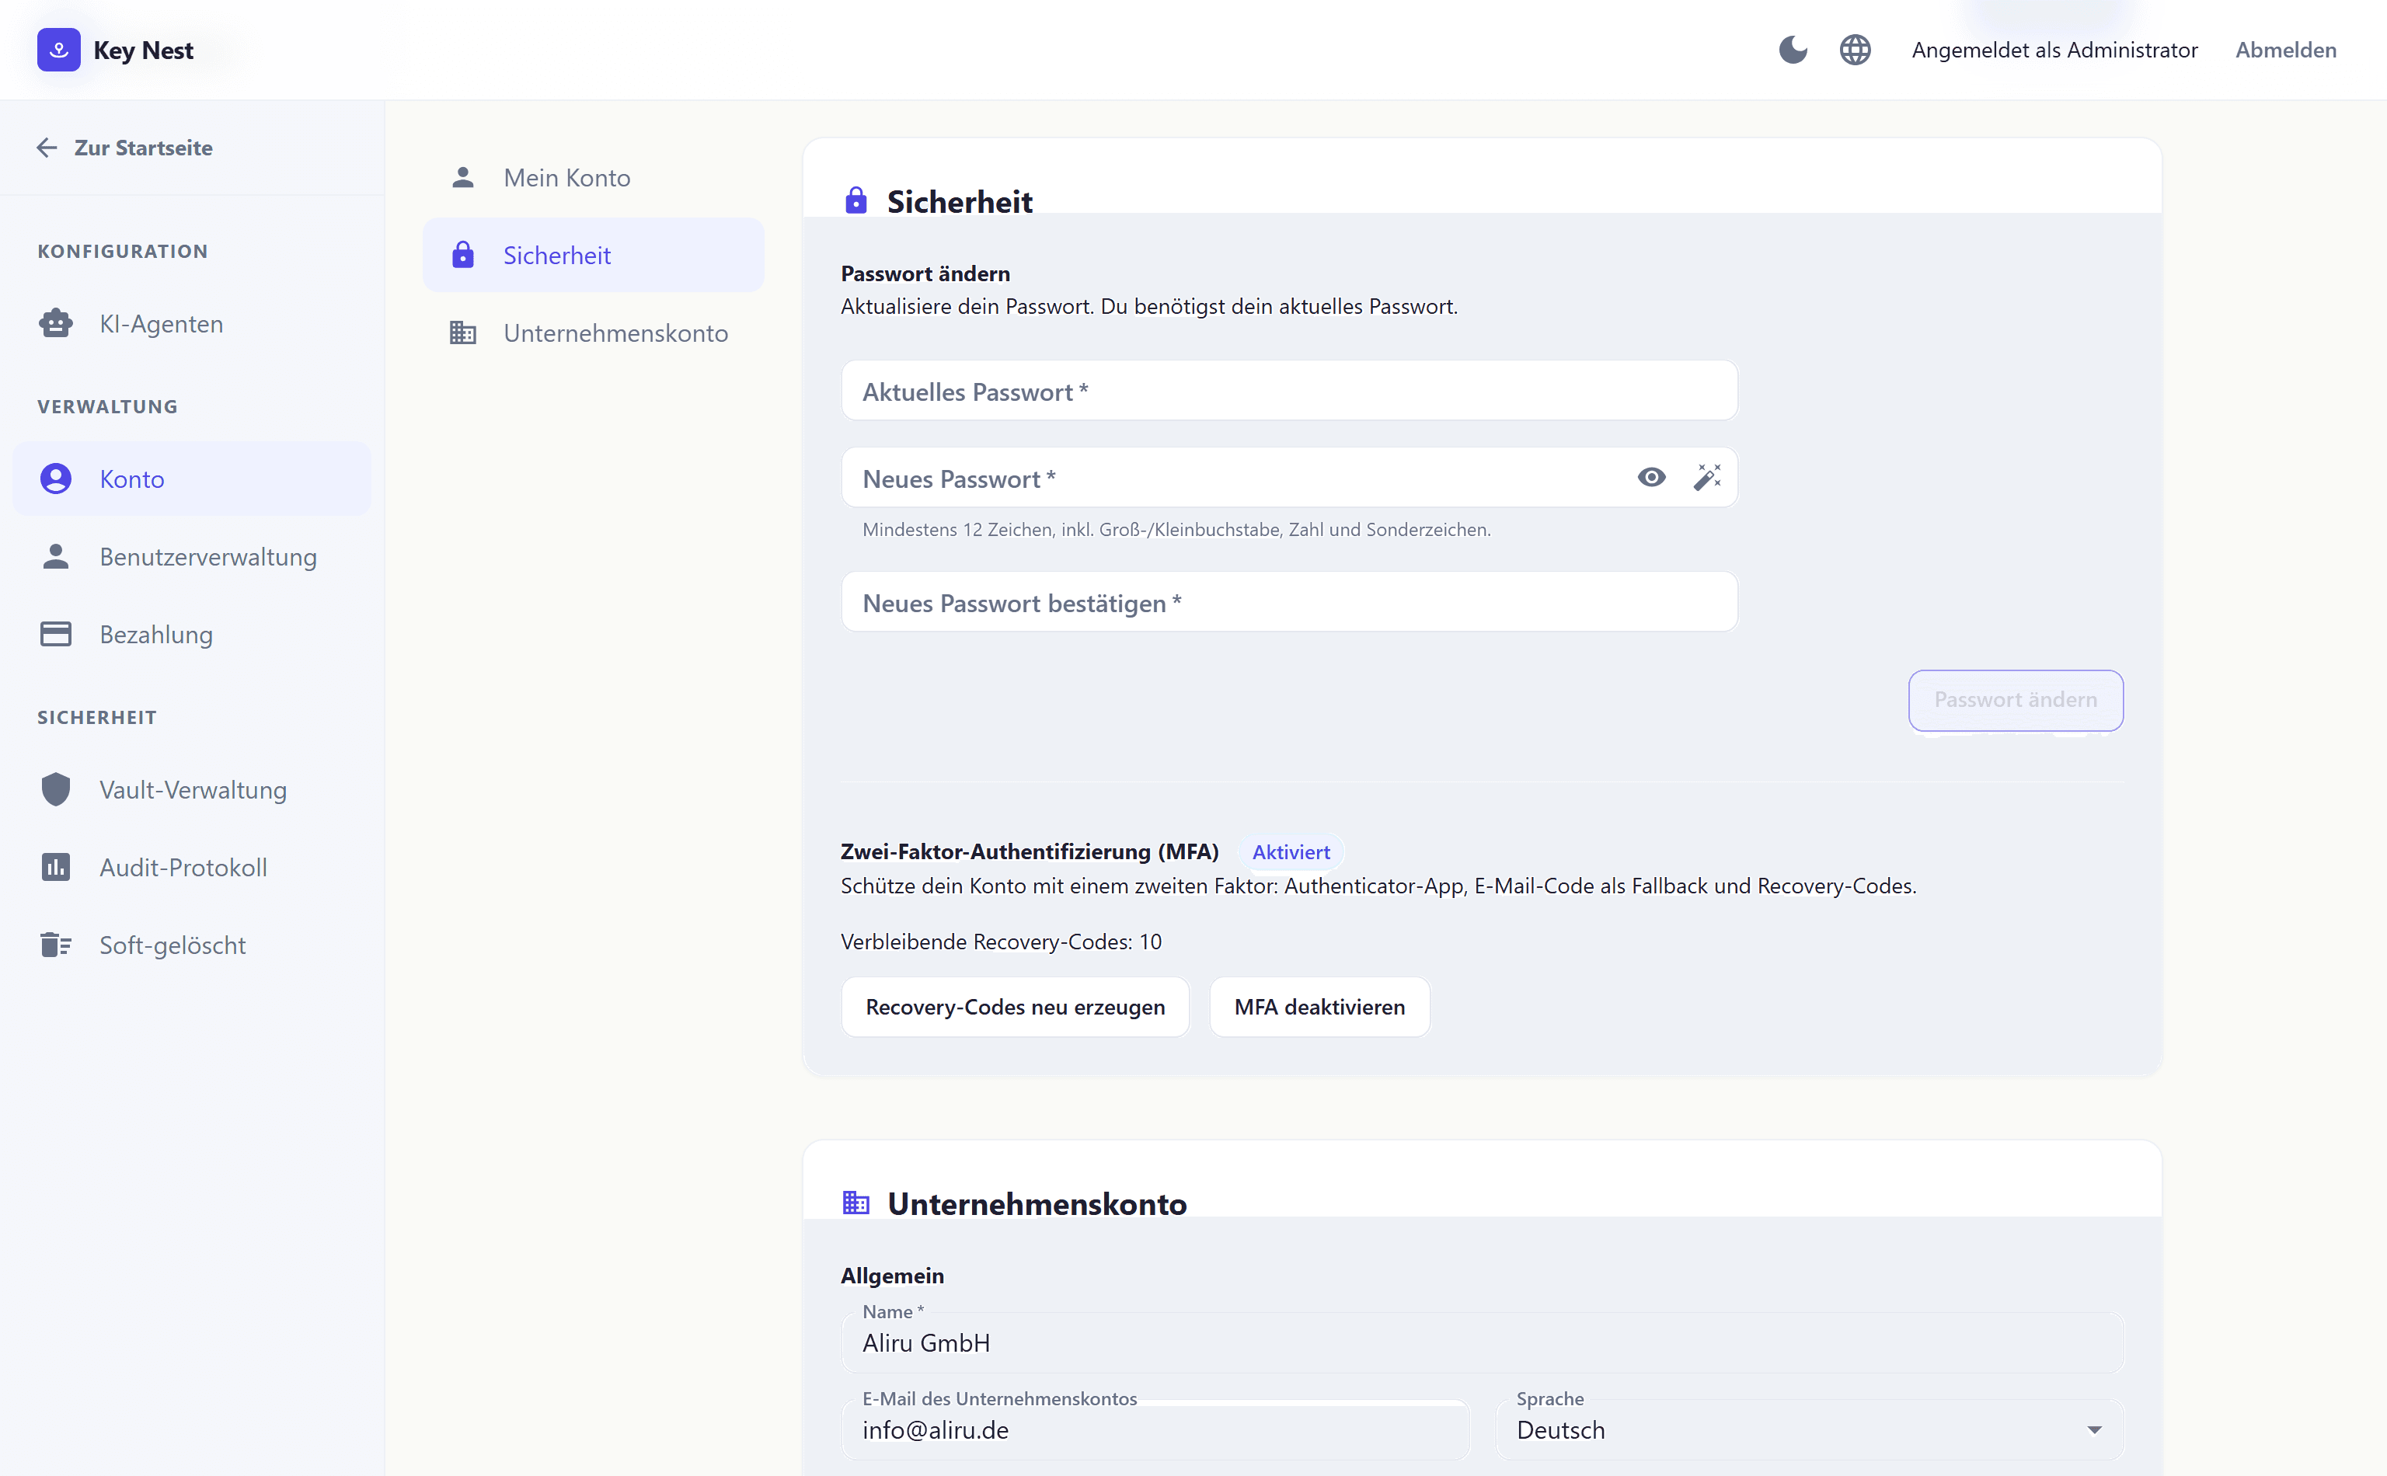Show new password with eye icon

[x=1651, y=477]
